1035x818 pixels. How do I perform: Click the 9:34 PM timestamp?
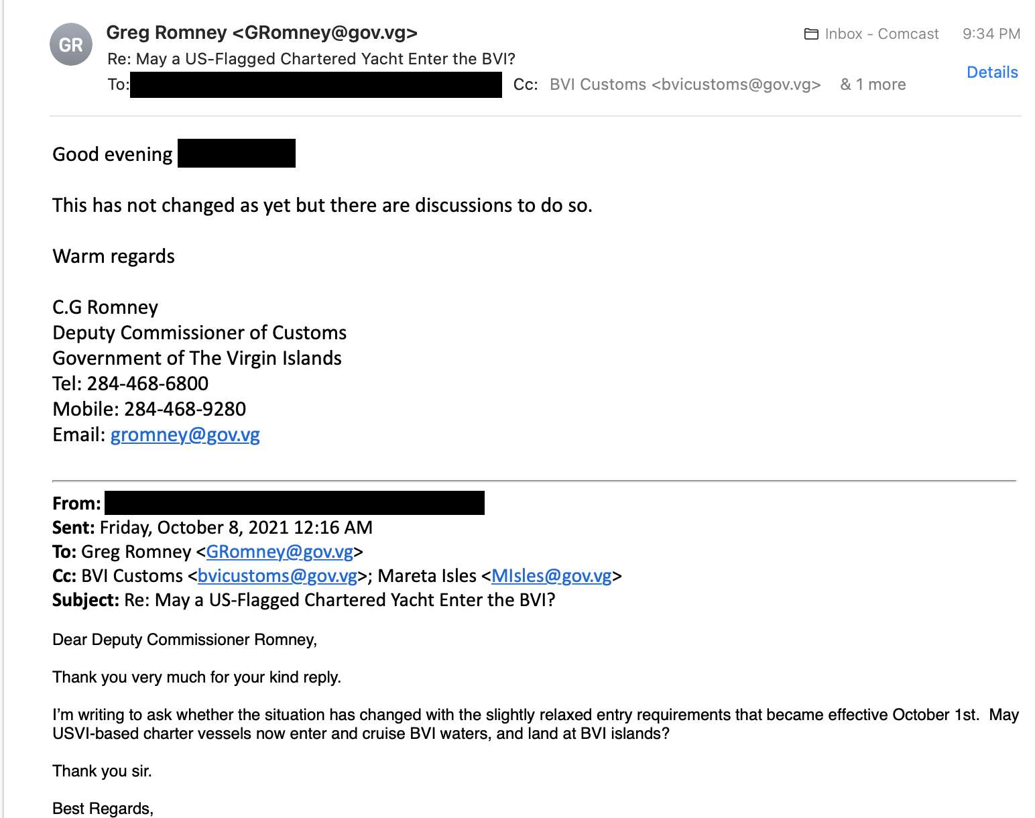[x=991, y=34]
